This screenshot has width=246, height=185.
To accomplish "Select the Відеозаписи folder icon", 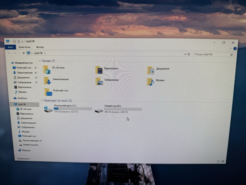I will pos(99,70).
